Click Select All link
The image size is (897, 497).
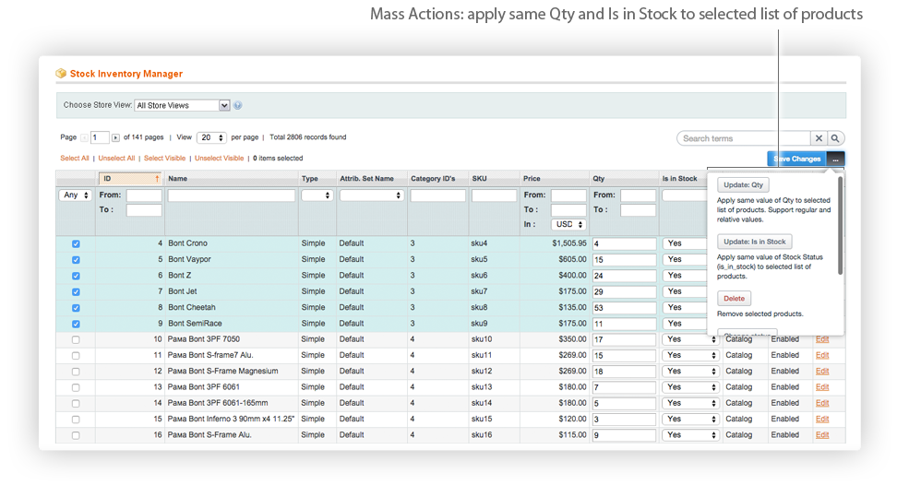click(75, 159)
